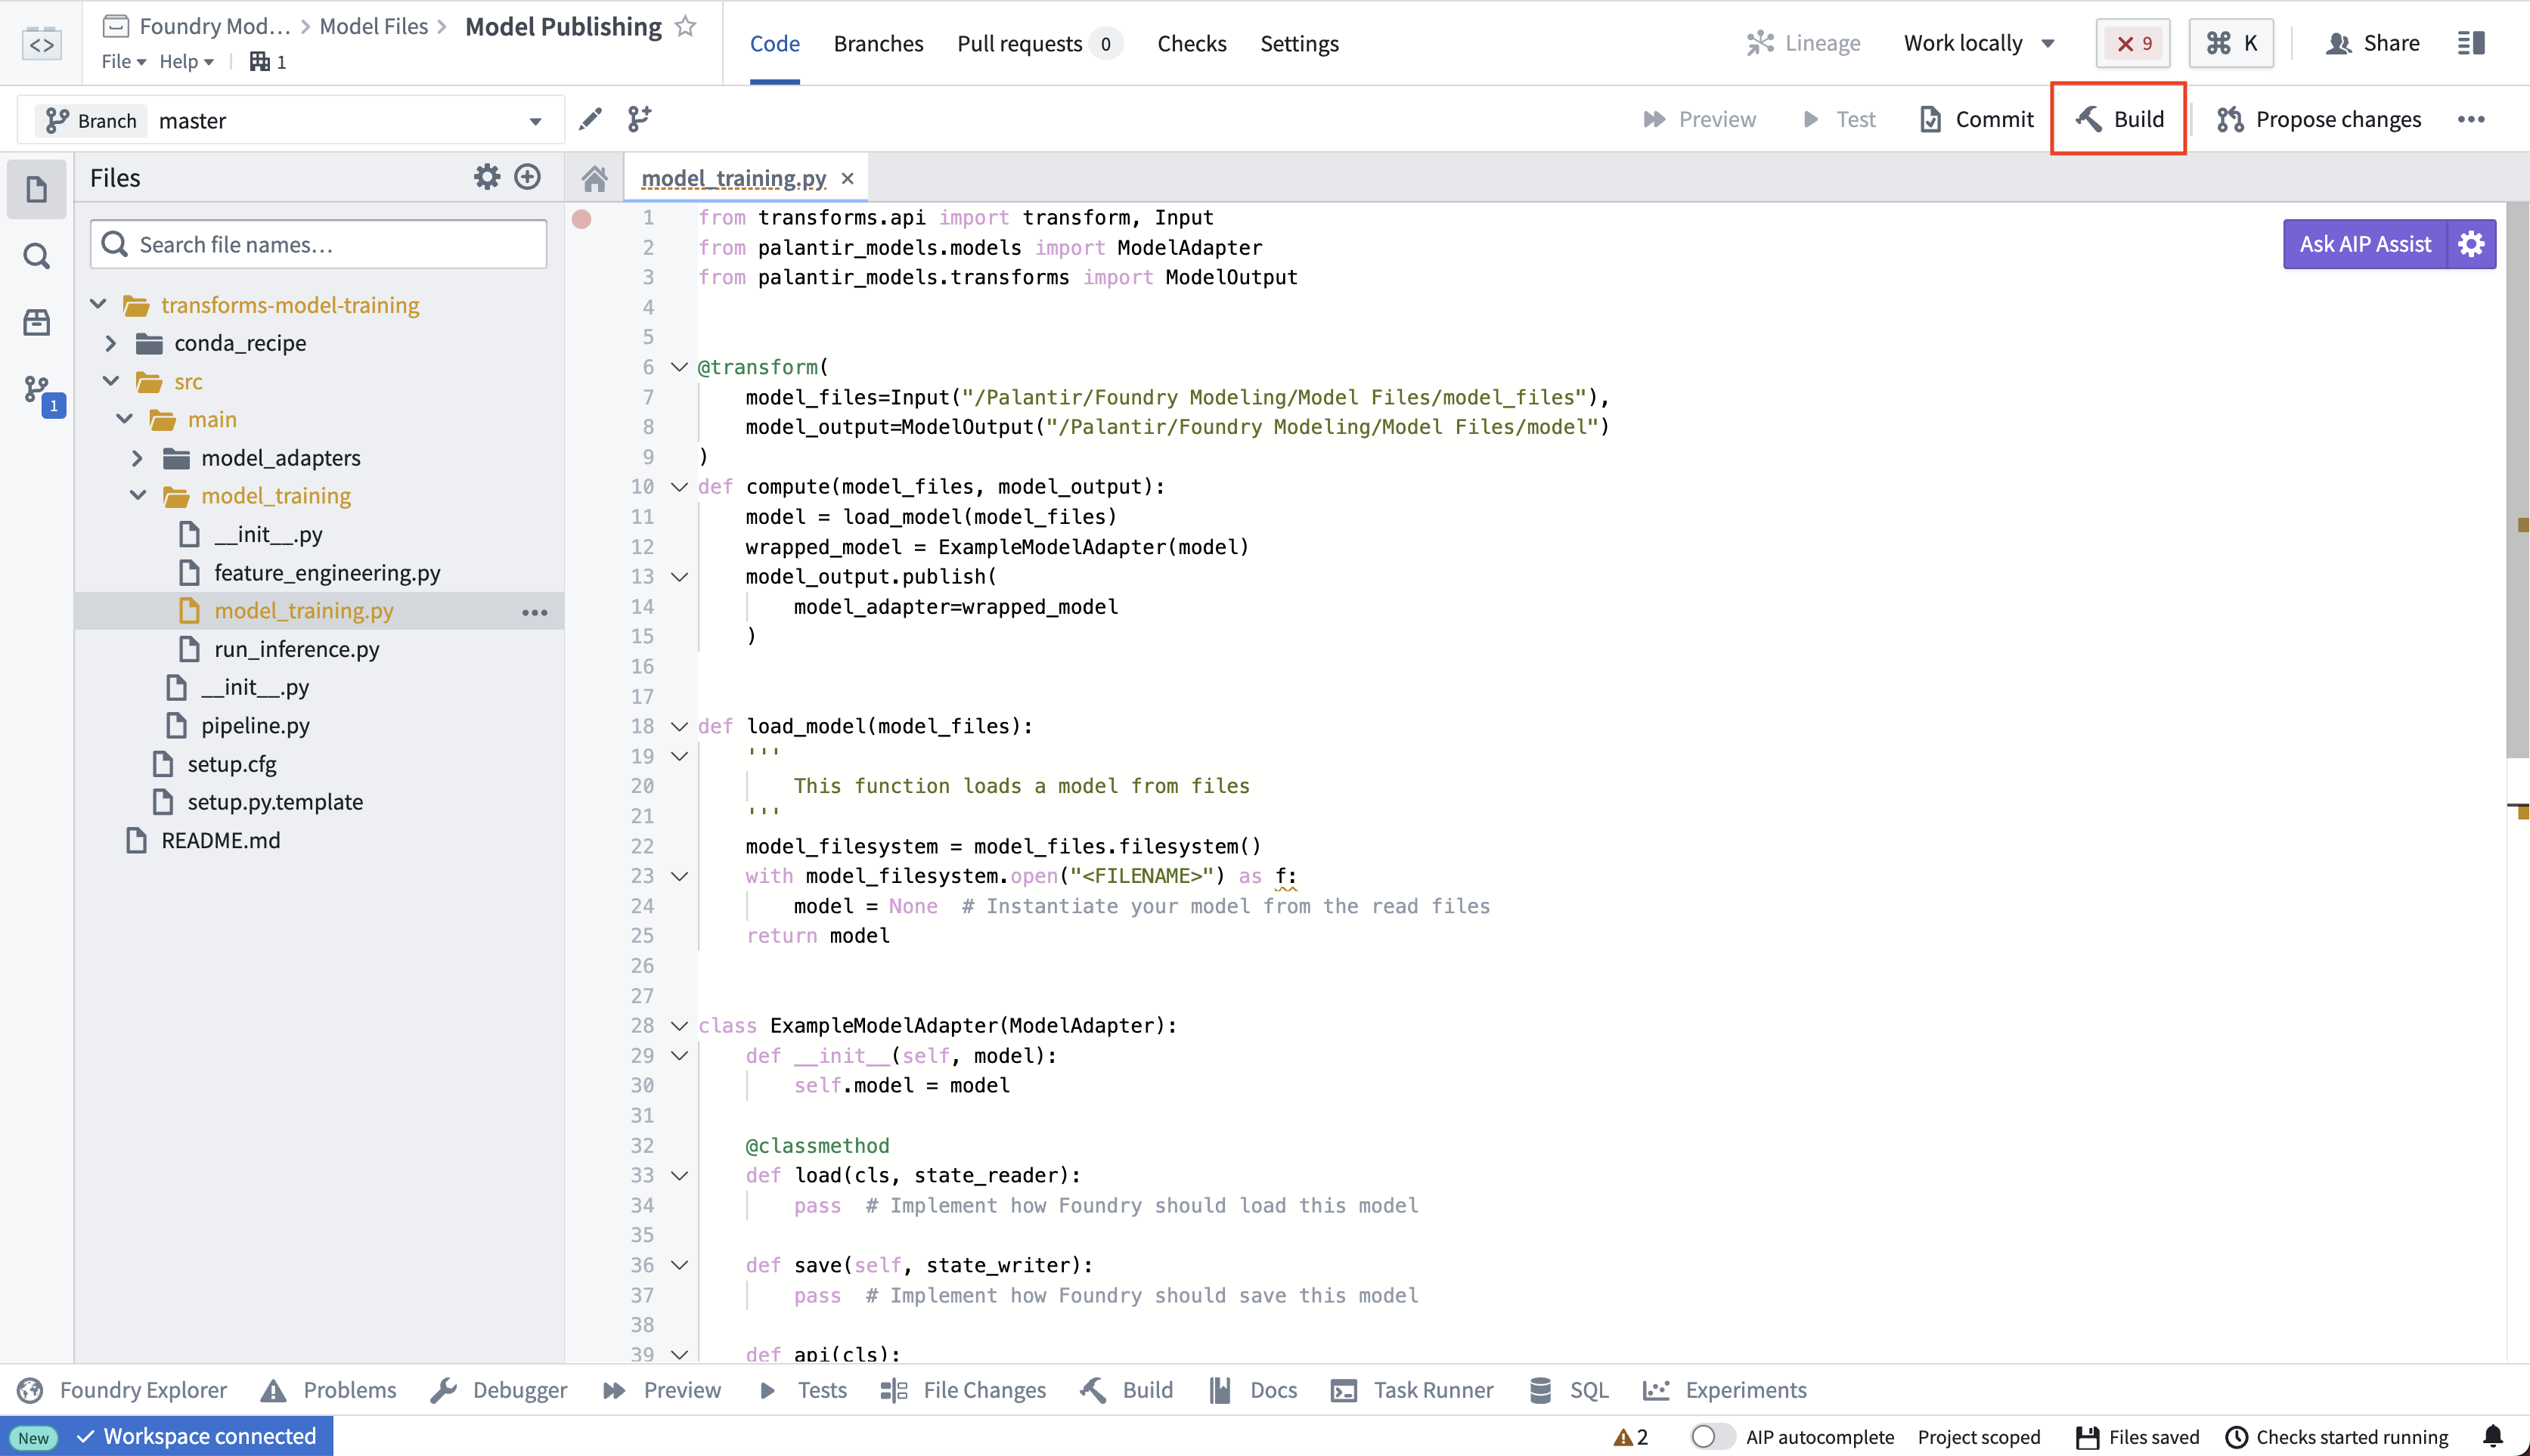Screen dimensions: 2530x1456
Task: Open model_training.py row options ellipsis
Action: point(535,612)
